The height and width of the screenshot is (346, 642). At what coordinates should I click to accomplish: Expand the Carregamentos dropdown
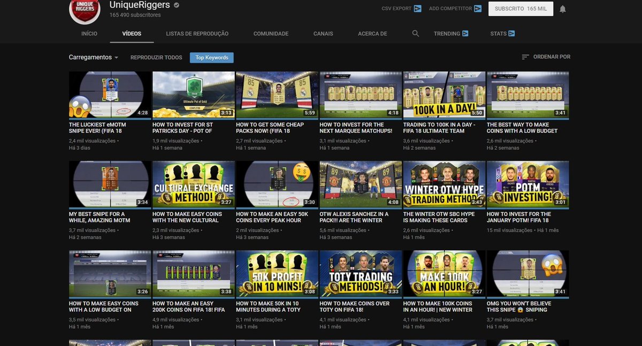tap(94, 57)
